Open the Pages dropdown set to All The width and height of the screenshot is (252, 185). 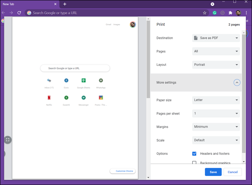click(x=216, y=51)
